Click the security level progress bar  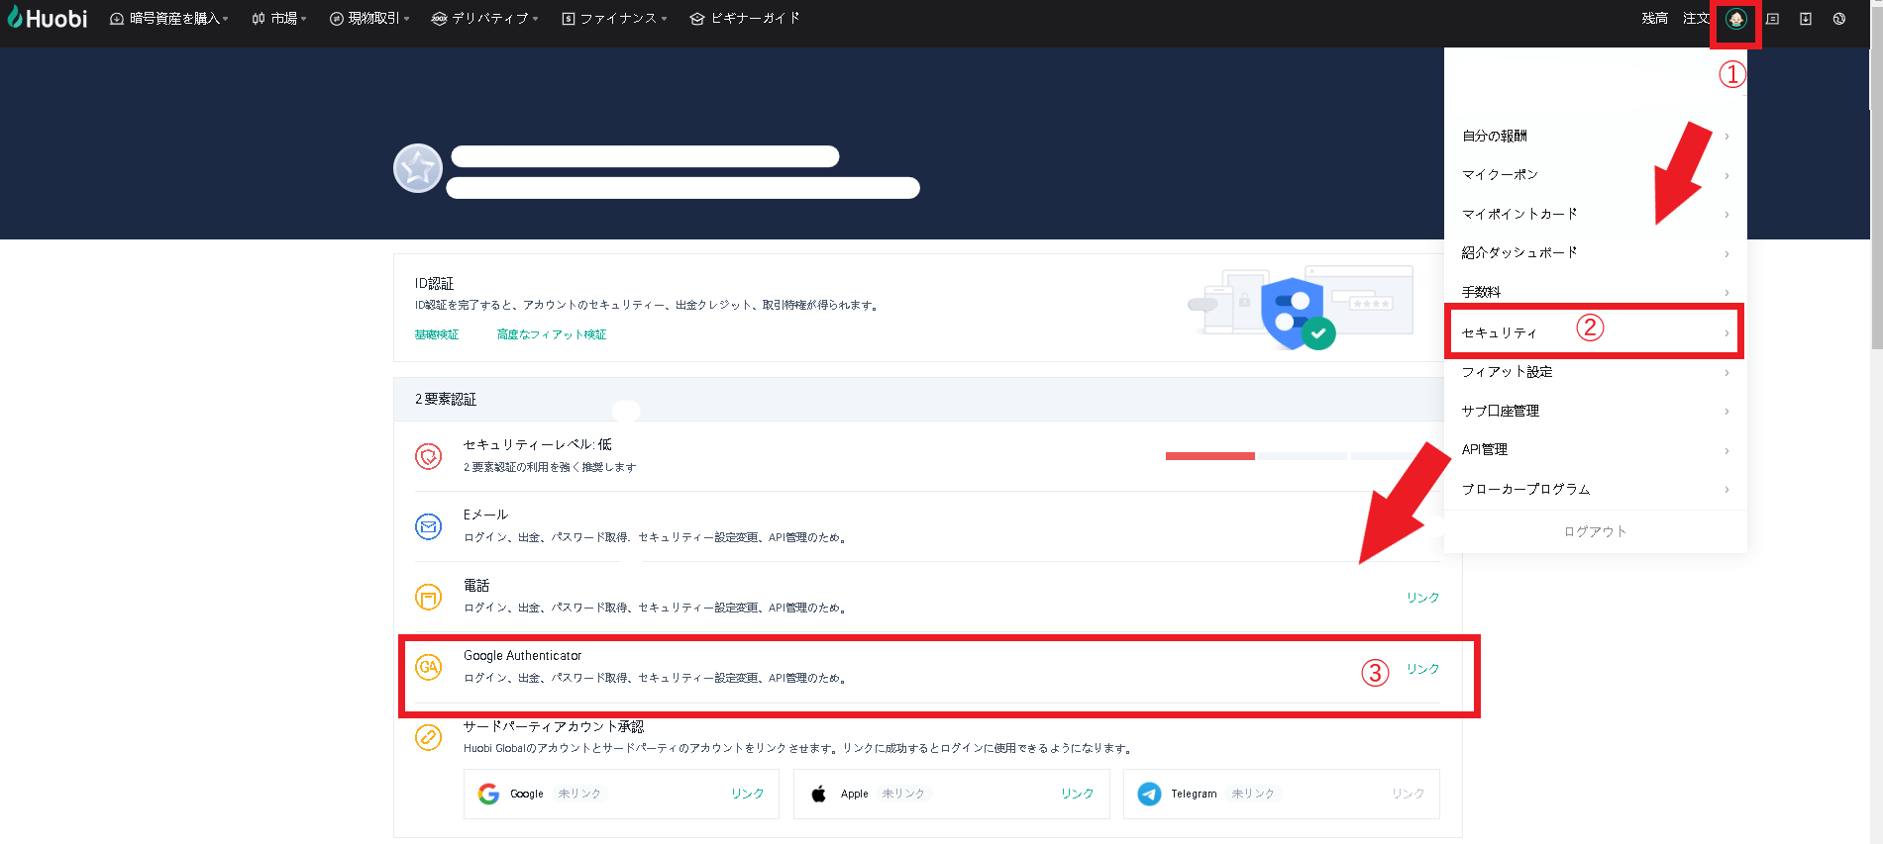coord(1303,456)
